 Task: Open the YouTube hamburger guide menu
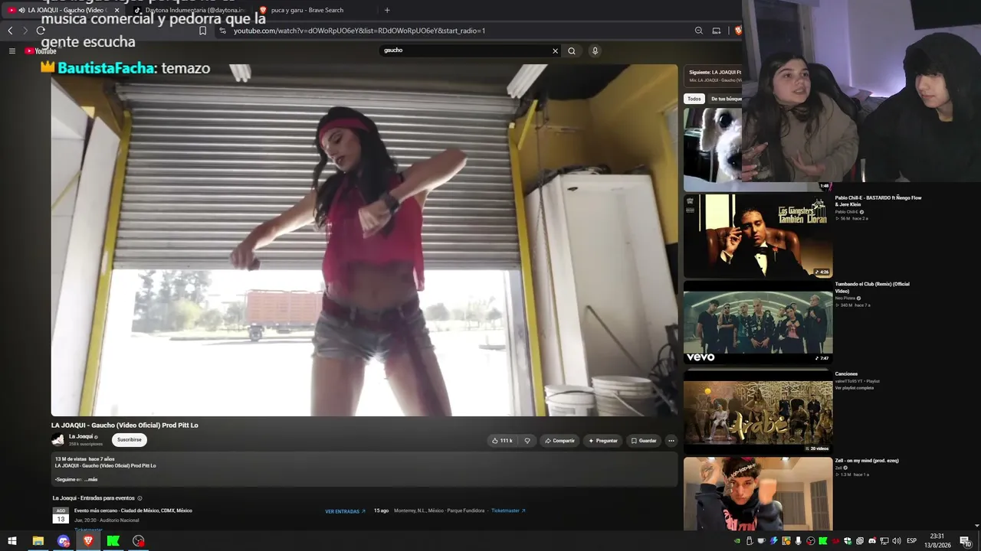pyautogui.click(x=12, y=51)
